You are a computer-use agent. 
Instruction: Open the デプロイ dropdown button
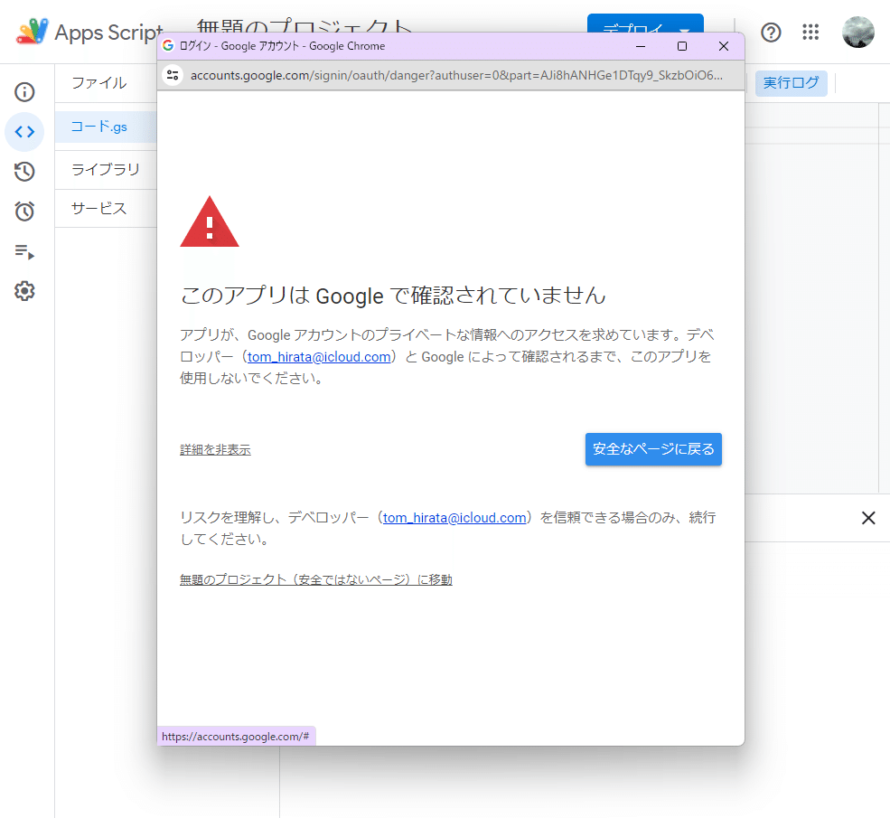point(645,24)
